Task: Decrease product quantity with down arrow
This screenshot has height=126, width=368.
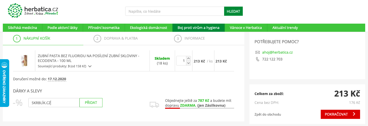Action: coord(189,63)
